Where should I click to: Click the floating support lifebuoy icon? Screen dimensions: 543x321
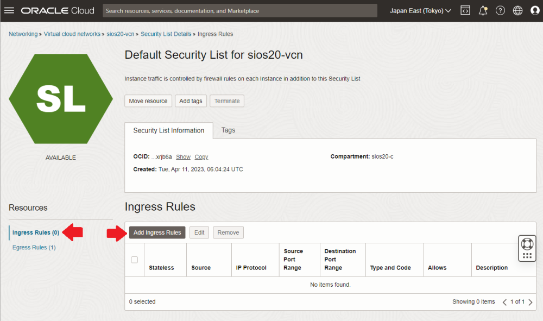[x=527, y=243]
